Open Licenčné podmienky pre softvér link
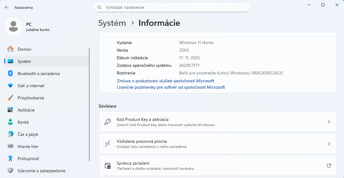 (171, 87)
